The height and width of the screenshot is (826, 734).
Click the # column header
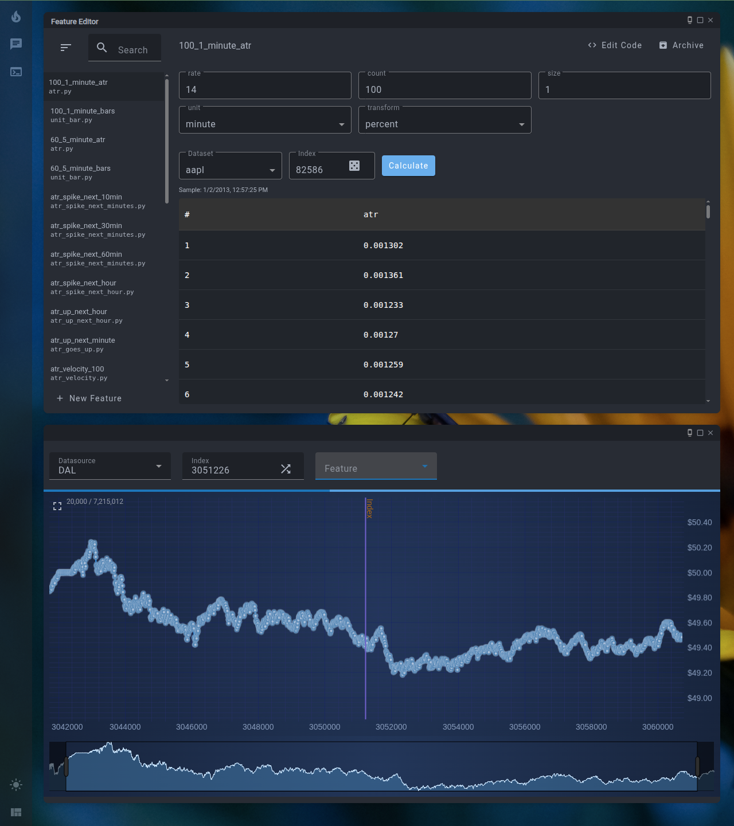tap(187, 214)
